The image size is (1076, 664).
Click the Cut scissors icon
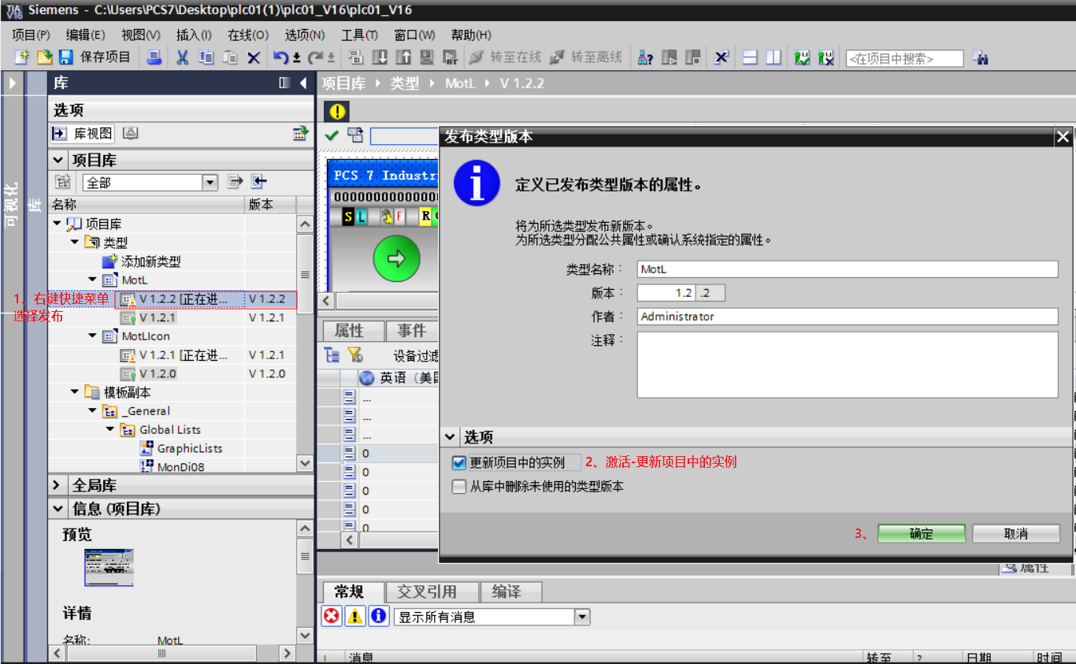(x=183, y=57)
